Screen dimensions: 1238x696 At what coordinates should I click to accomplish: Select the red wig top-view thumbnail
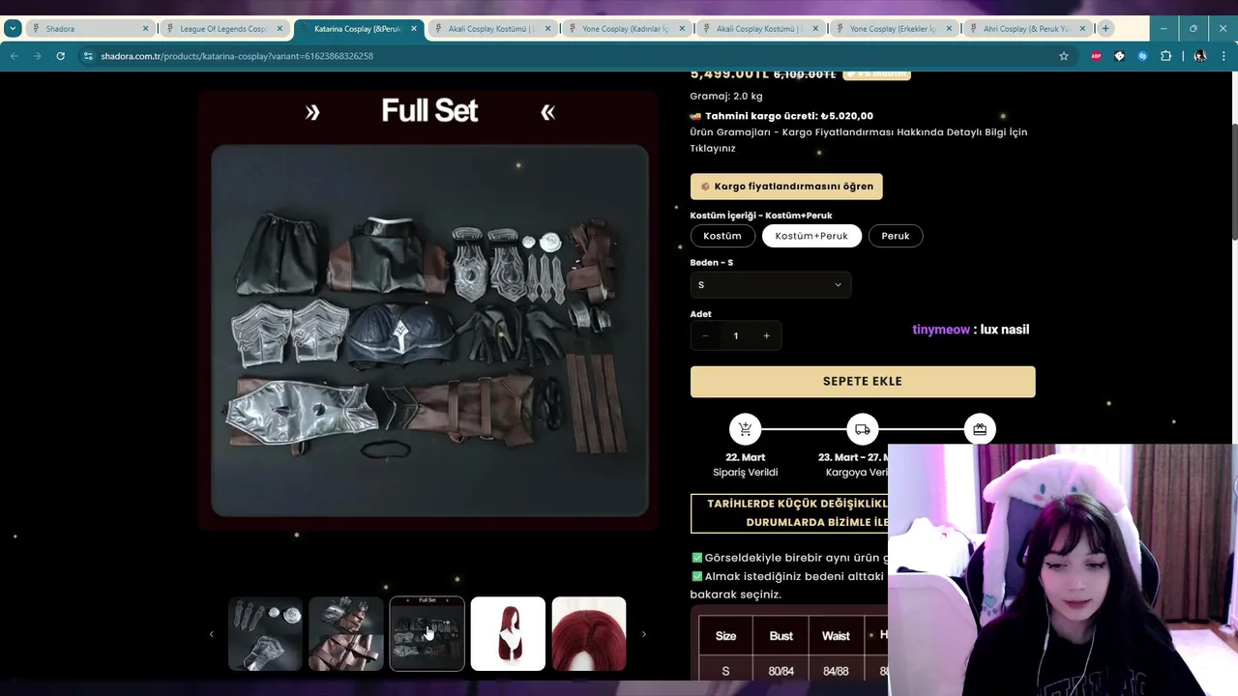pos(589,634)
